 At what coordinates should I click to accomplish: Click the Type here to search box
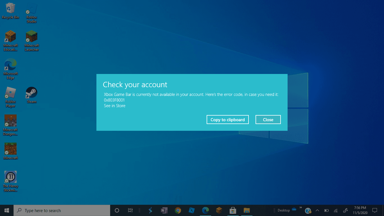click(x=62, y=210)
